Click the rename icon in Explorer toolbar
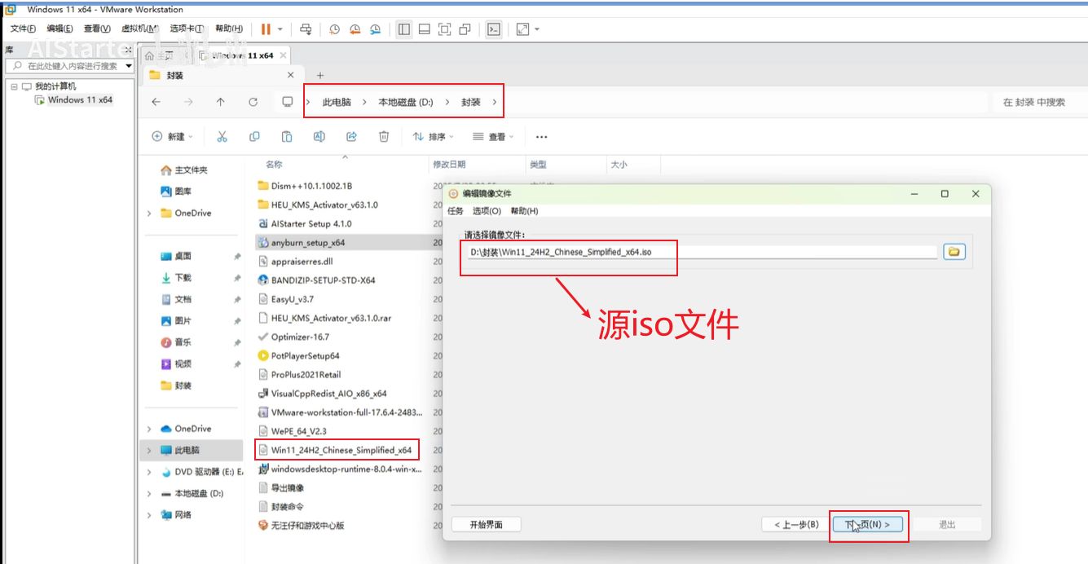The image size is (1088, 564). (x=319, y=137)
